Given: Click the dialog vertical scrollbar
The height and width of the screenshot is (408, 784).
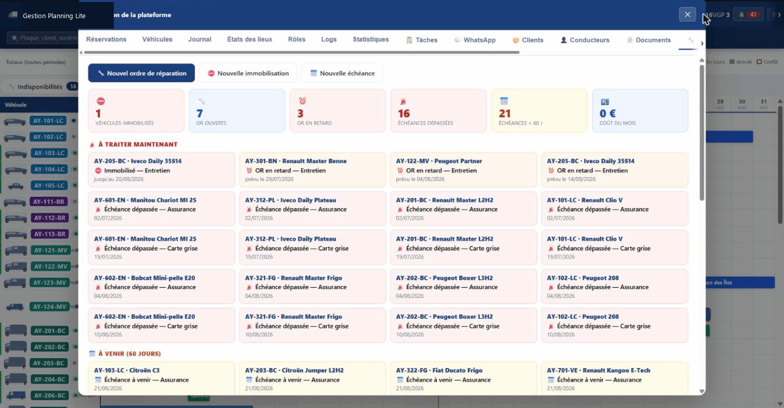Looking at the screenshot, I should point(702,132).
